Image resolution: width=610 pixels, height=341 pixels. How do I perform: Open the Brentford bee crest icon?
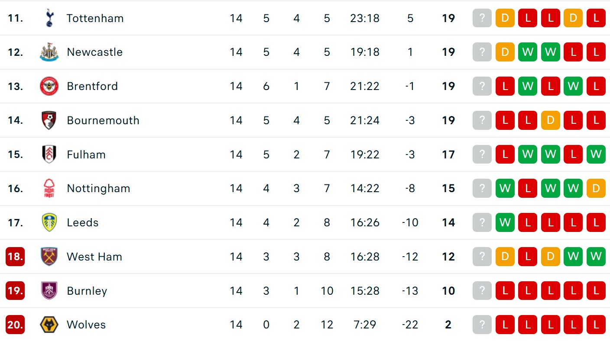click(49, 86)
